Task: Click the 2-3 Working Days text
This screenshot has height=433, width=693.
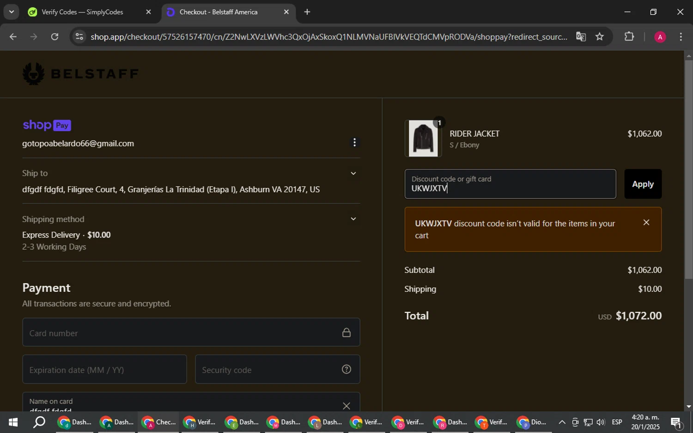Action: click(54, 247)
